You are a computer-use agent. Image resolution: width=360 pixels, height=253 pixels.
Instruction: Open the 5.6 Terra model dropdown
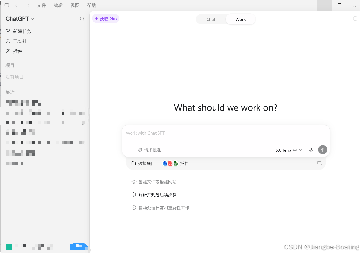point(289,150)
